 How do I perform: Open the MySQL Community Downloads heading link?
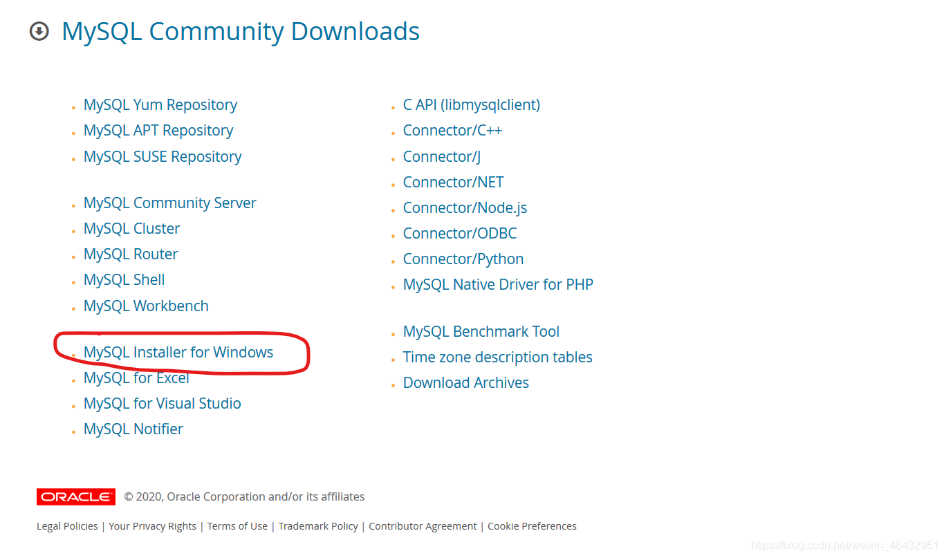(x=241, y=32)
